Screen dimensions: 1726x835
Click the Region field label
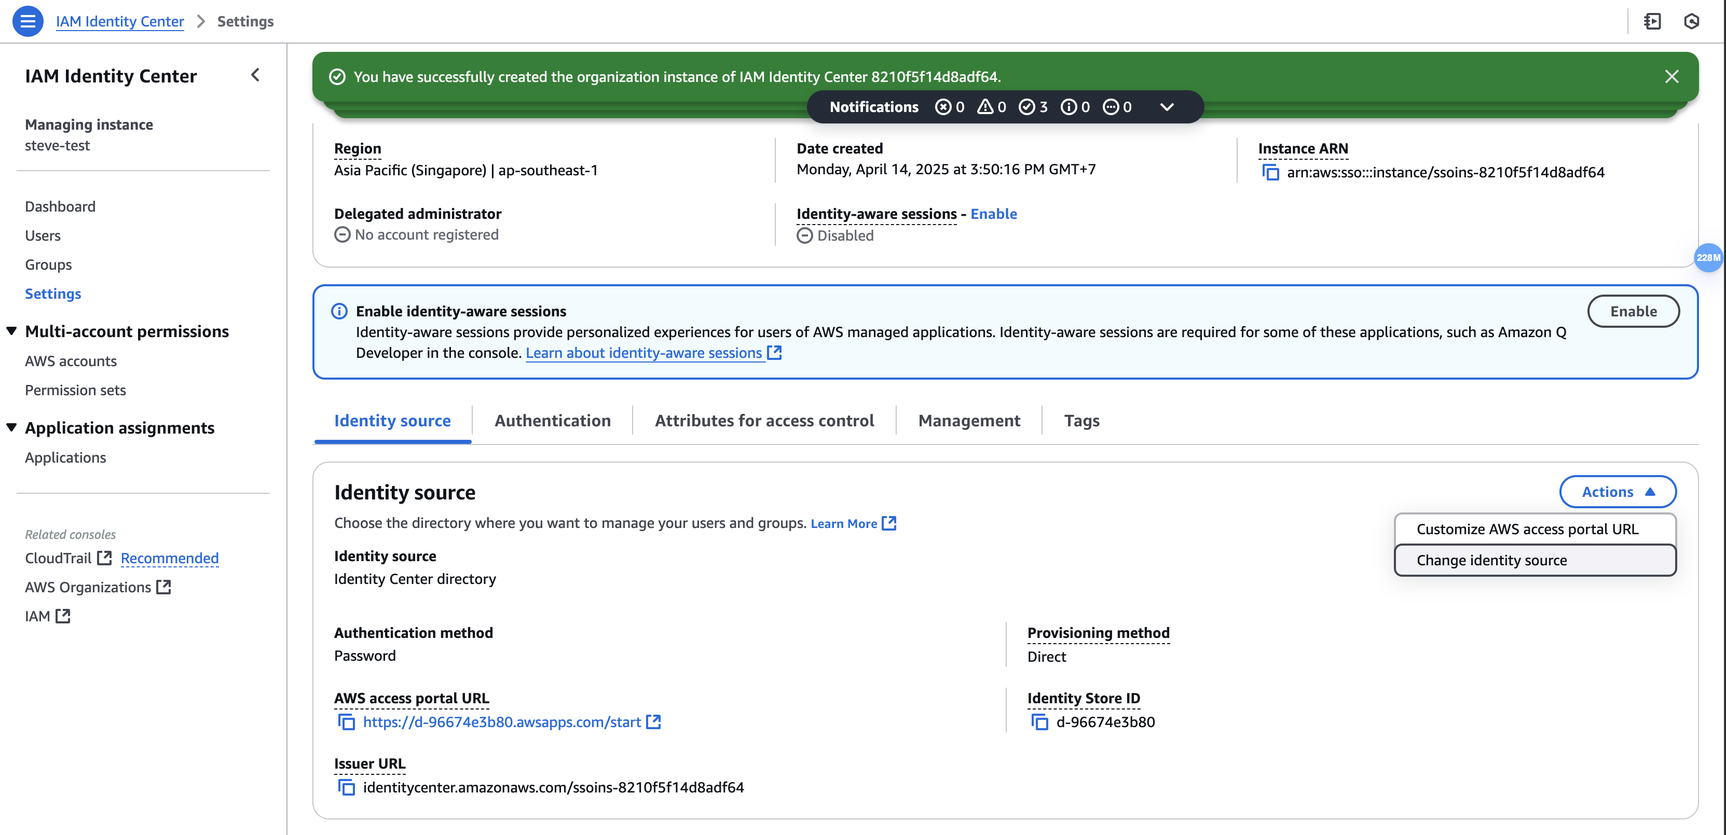(358, 149)
